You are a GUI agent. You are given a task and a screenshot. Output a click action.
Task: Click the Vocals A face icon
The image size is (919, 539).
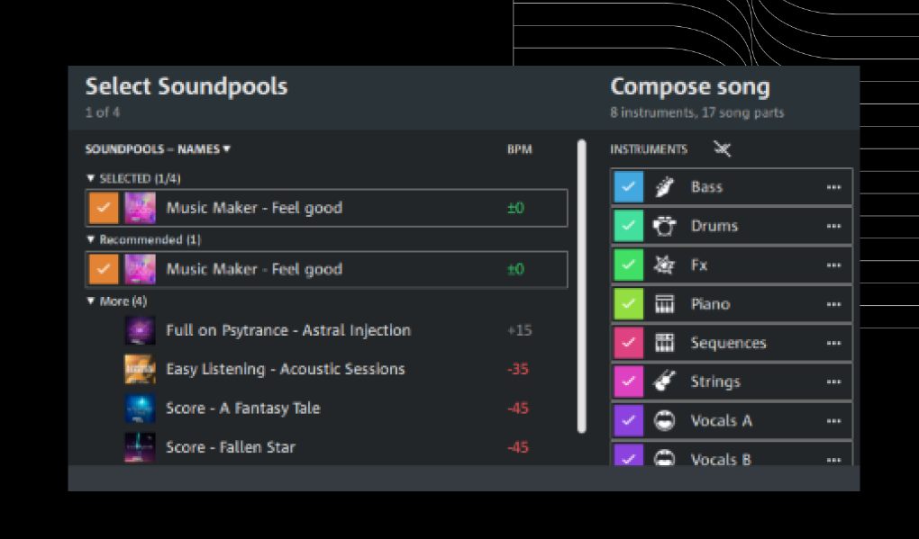coord(665,420)
